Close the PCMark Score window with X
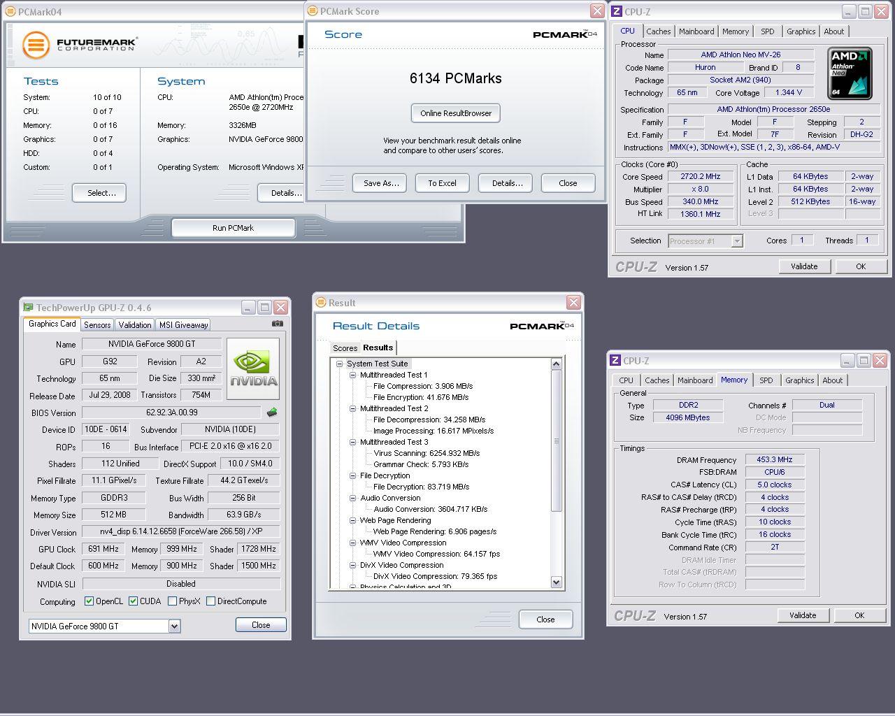The height and width of the screenshot is (716, 895). tap(597, 10)
